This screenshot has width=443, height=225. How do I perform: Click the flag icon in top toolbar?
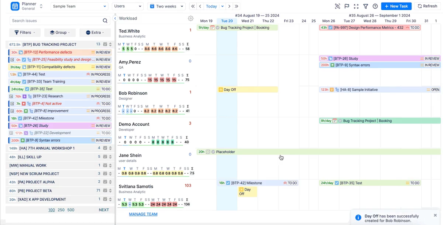coord(347,6)
